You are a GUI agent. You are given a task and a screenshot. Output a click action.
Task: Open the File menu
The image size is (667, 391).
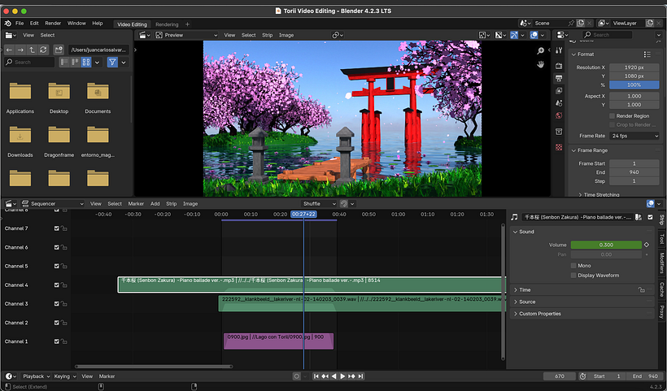(x=20, y=24)
